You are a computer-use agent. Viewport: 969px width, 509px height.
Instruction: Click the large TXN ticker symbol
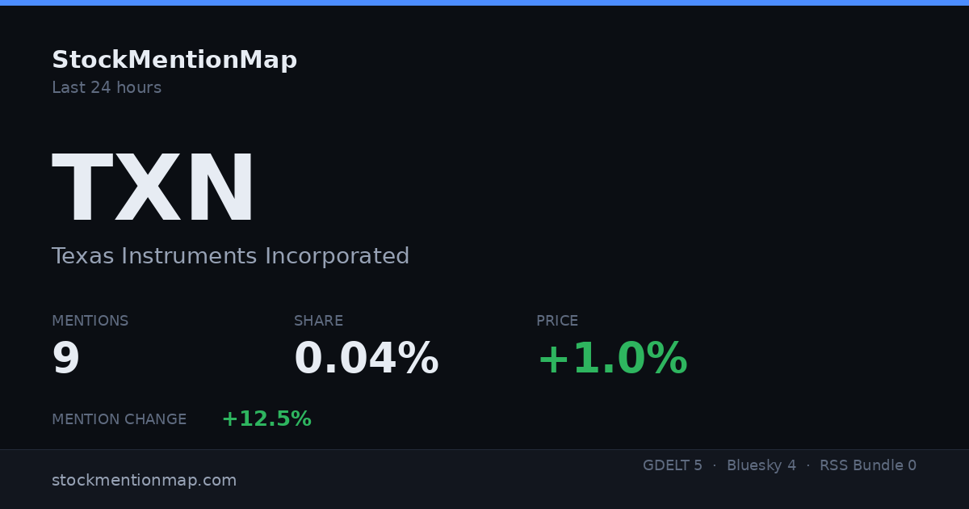tap(153, 190)
